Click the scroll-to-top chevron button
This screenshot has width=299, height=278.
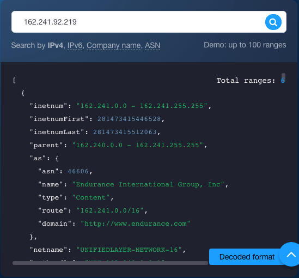pyautogui.click(x=291, y=255)
